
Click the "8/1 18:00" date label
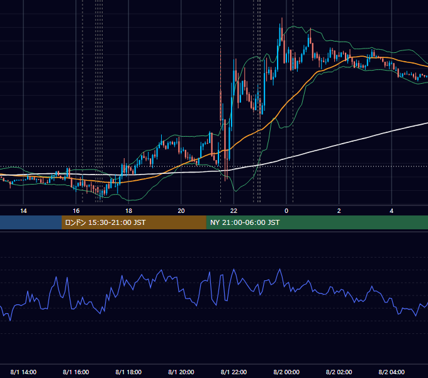[128, 372]
